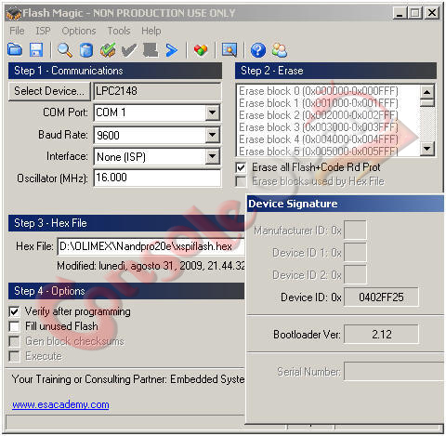Toggle Erase all Flash+Code Rd Prot checkbox

click(x=241, y=167)
